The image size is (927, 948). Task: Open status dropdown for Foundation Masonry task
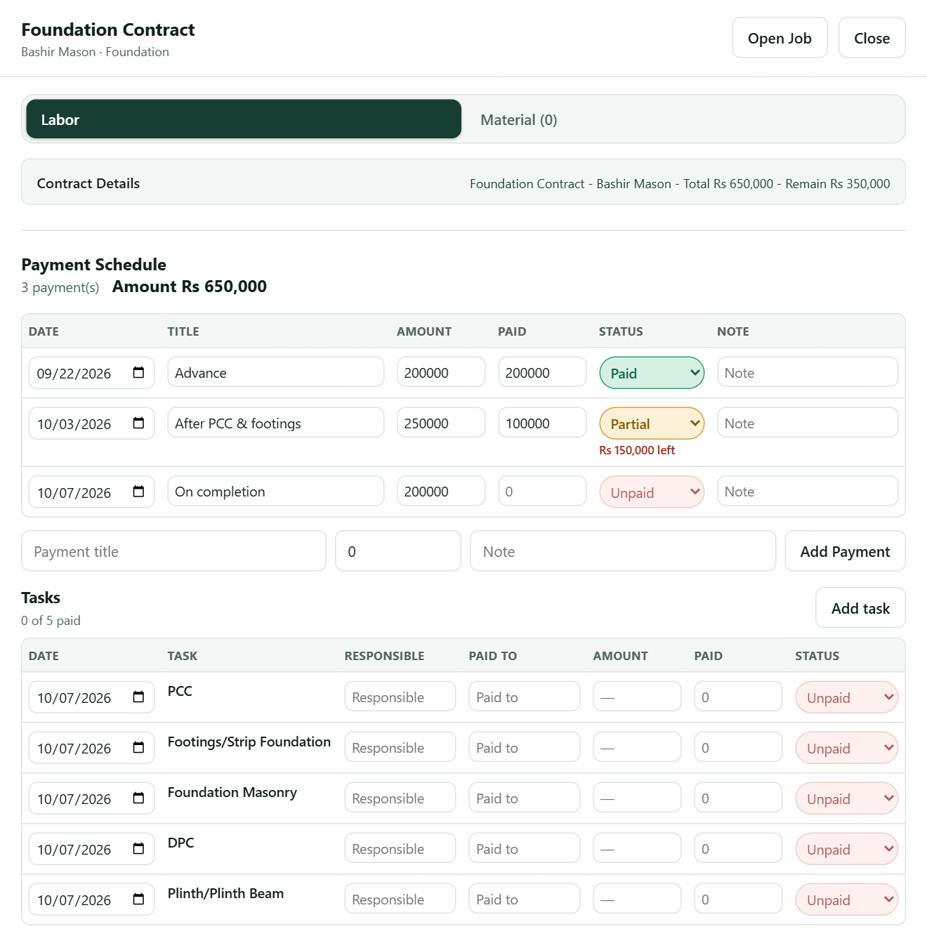pos(846,798)
